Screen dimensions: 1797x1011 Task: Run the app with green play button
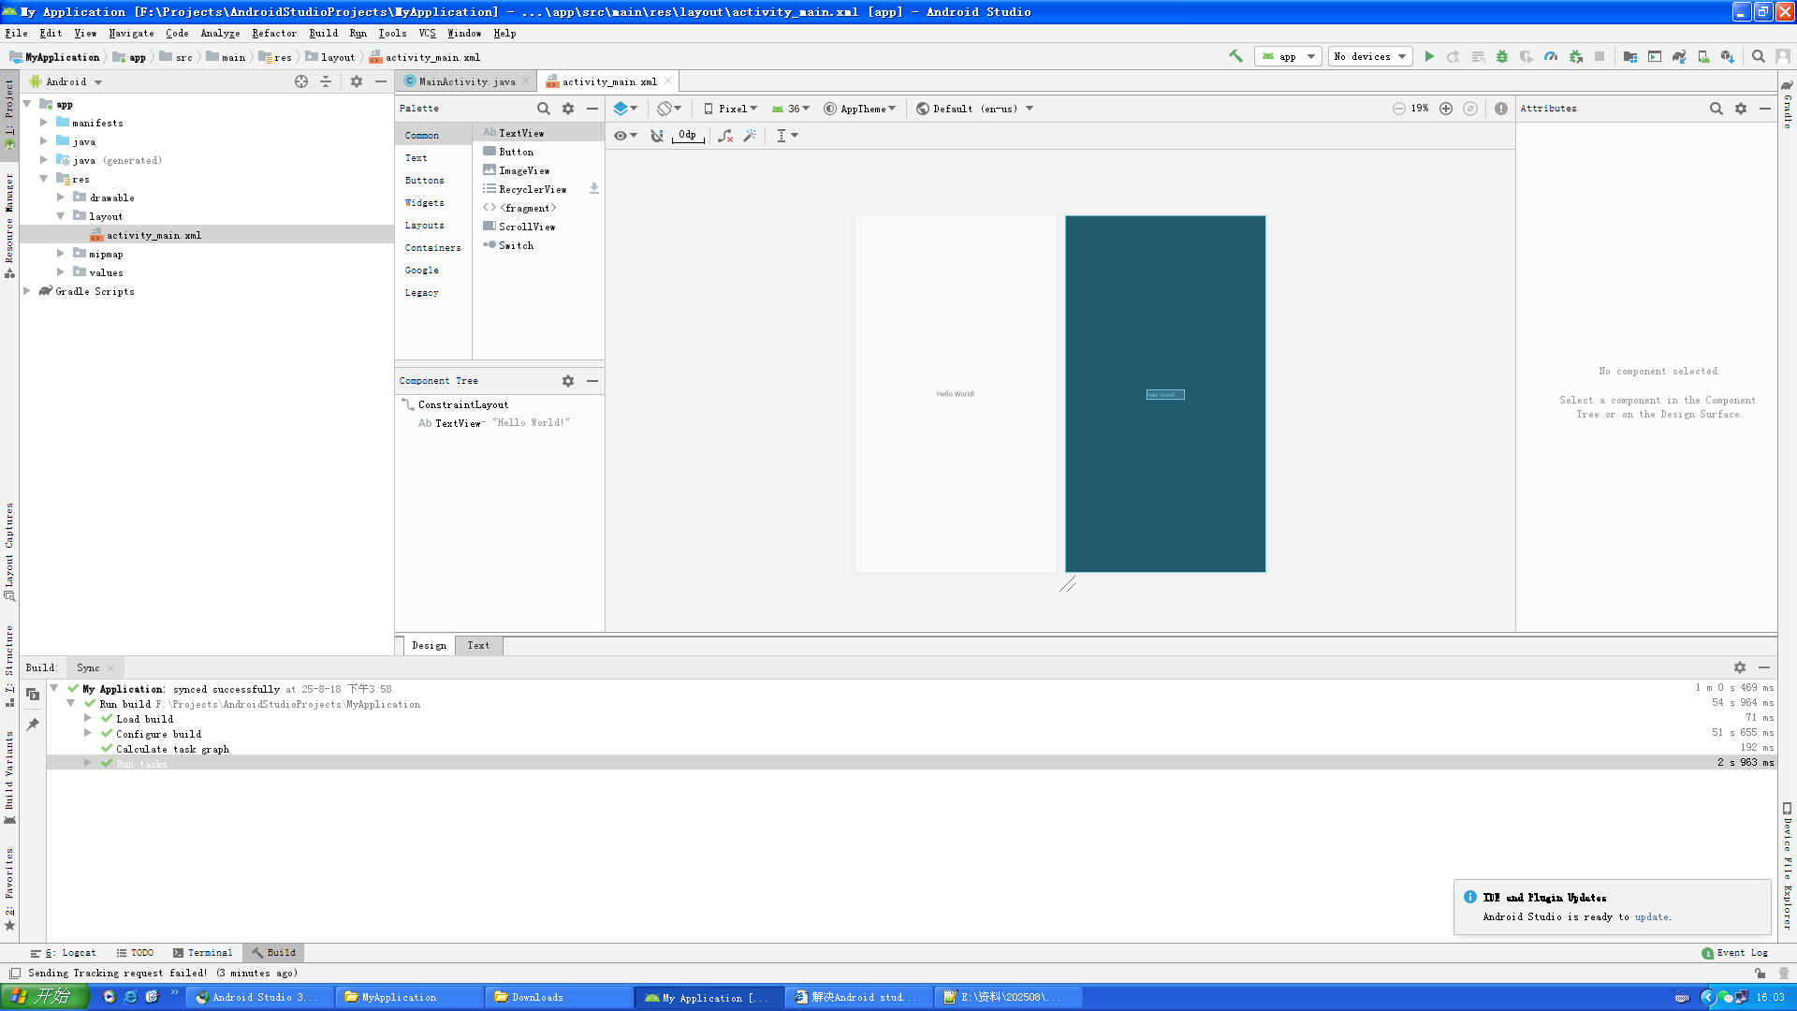coord(1429,56)
